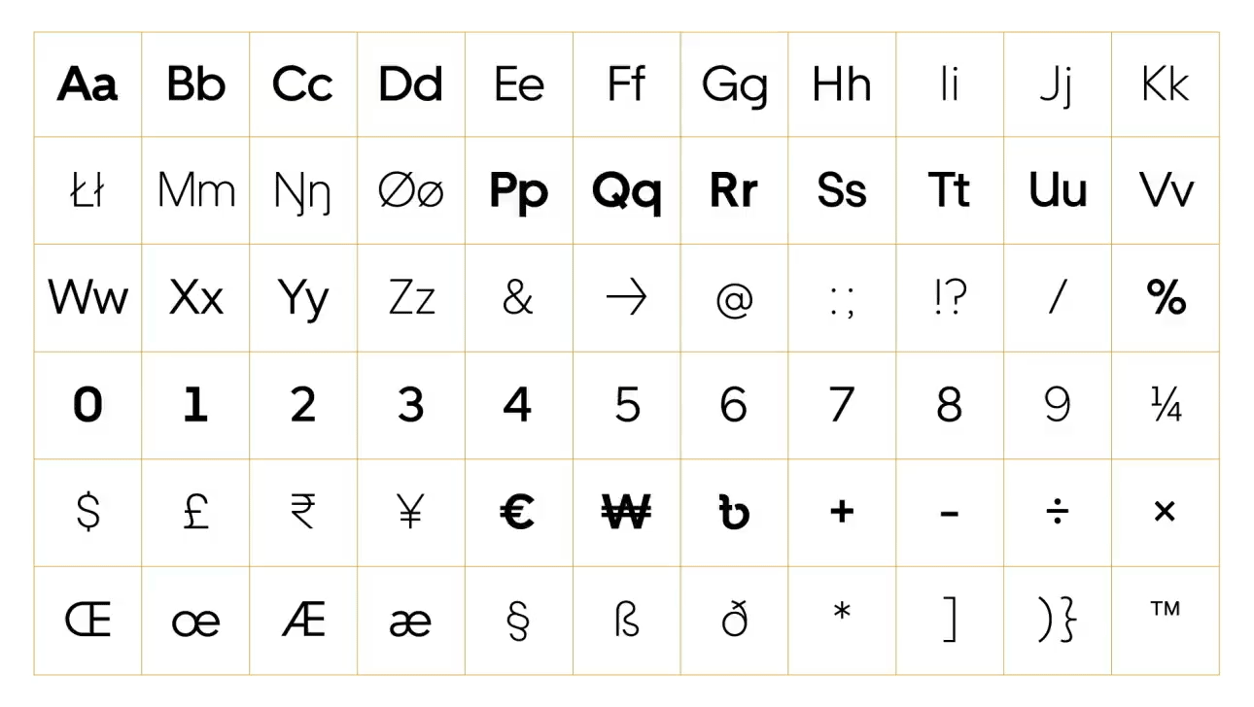
Task: Select the bold euro sign glyph
Action: tap(518, 512)
